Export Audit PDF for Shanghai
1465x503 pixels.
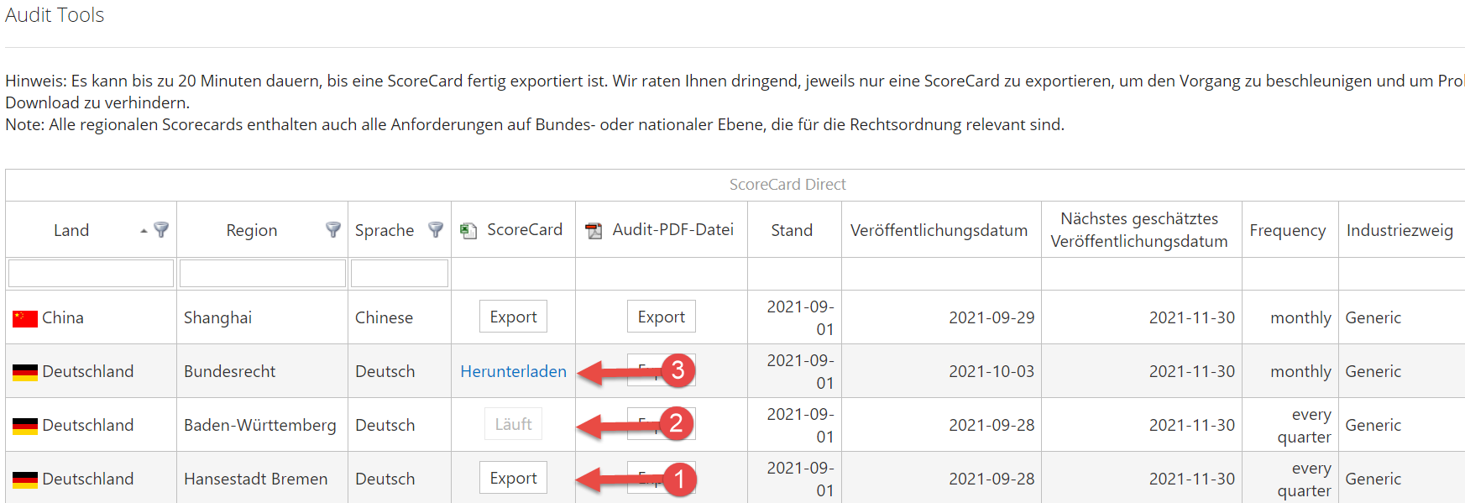662,317
